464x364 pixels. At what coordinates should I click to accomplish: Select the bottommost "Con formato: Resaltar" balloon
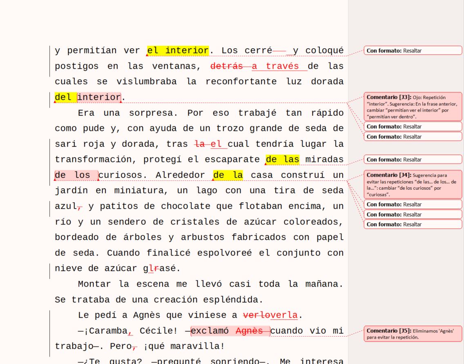(x=413, y=224)
